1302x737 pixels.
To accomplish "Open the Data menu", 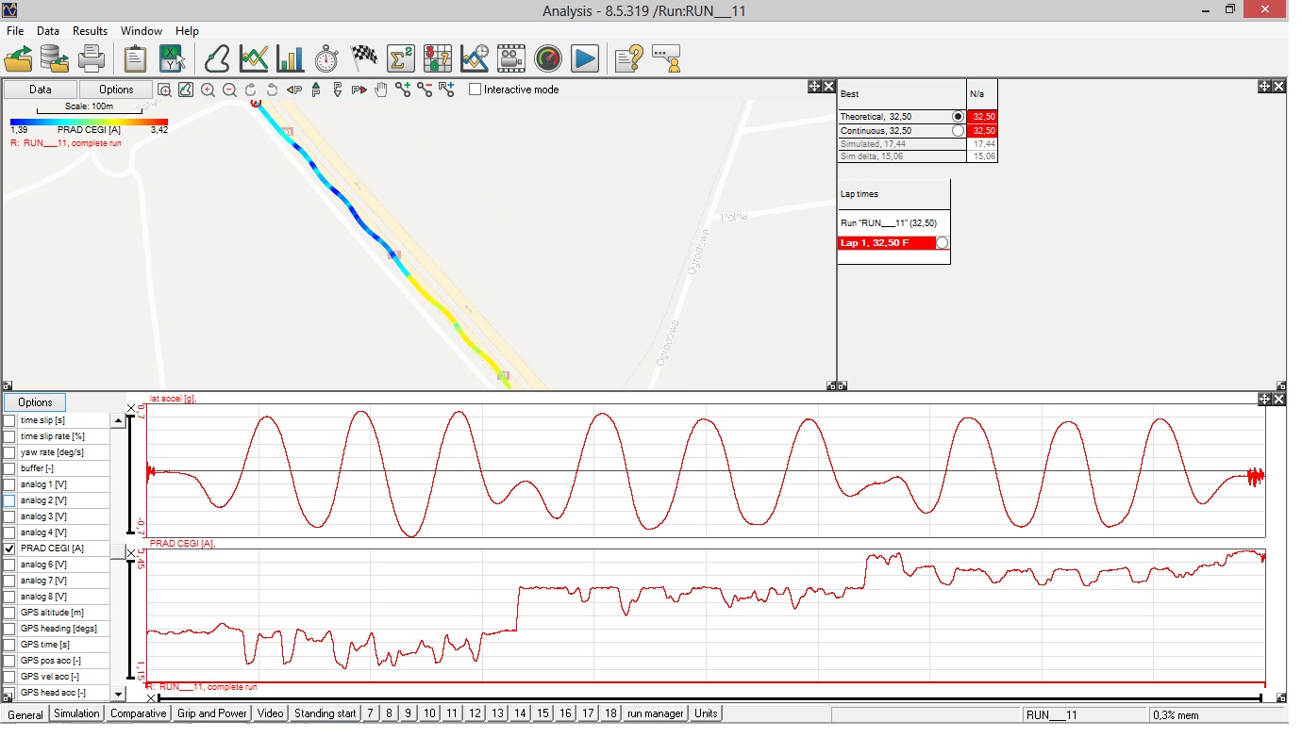I will pos(48,31).
